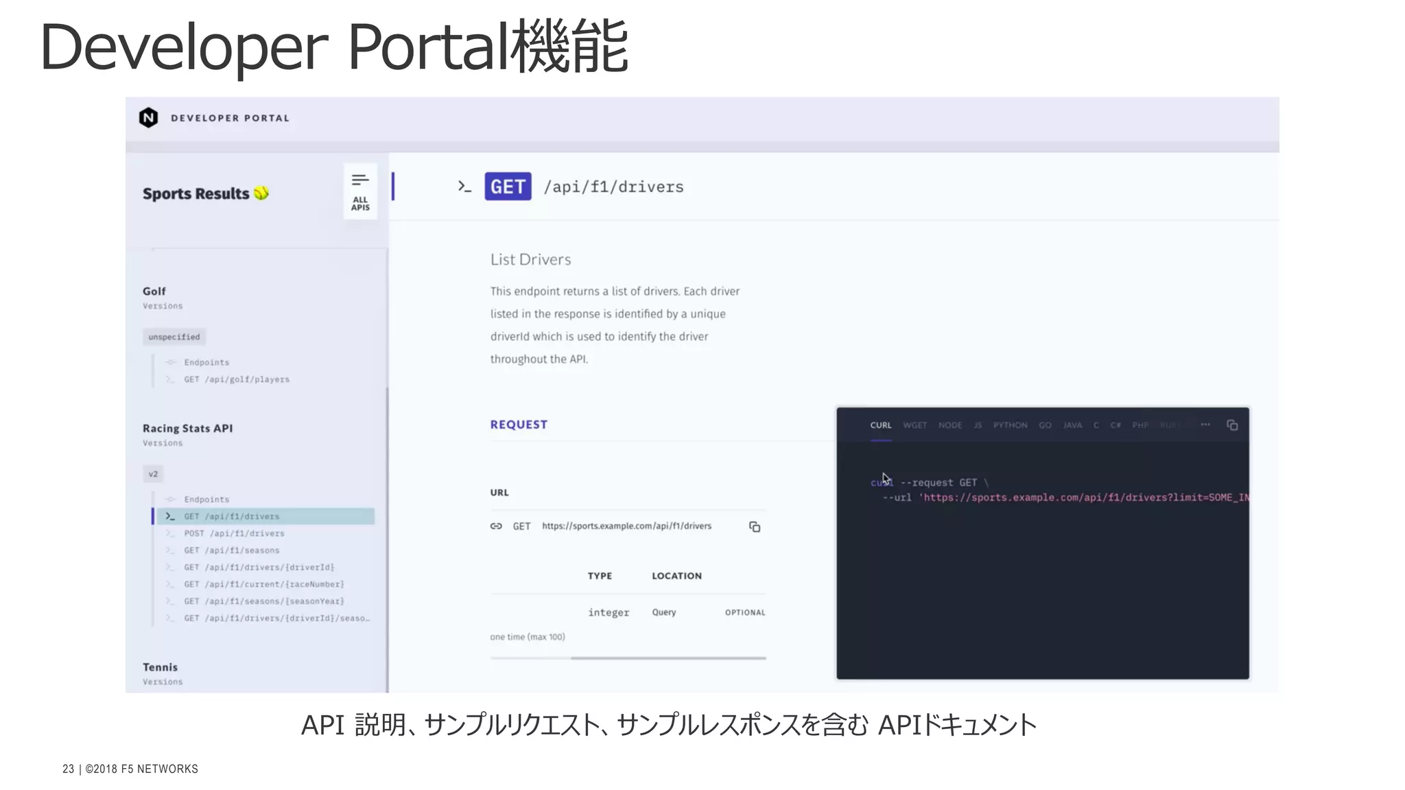Open POST /api/f1/drivers endpoint
This screenshot has height=790, width=1405.
pyautogui.click(x=233, y=534)
